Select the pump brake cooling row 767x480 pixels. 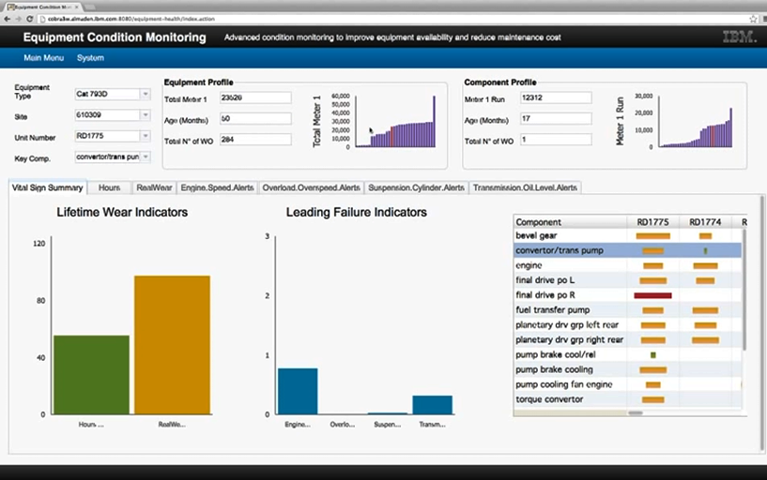point(628,369)
